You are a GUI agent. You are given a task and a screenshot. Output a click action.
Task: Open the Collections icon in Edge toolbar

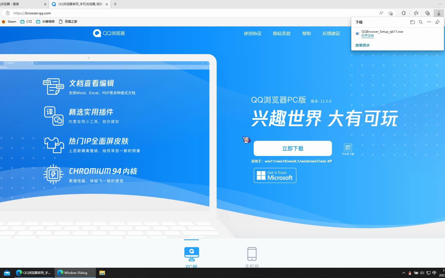427,13
